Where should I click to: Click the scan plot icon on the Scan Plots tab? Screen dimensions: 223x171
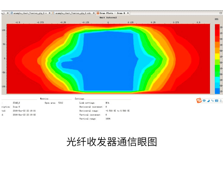[98, 13]
